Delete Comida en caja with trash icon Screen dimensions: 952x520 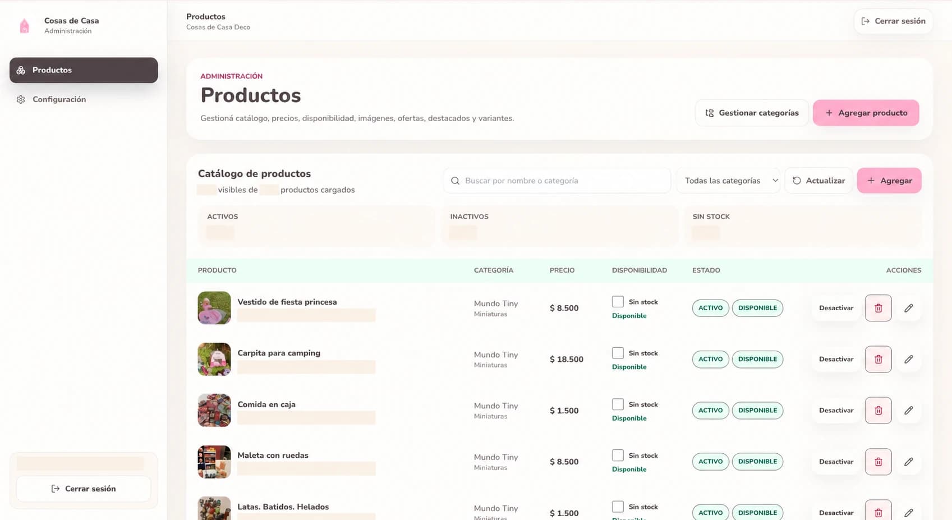point(878,411)
